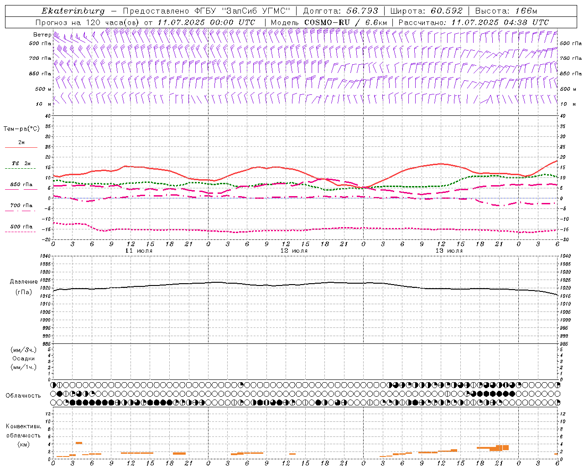This screenshot has height=467, width=584.
Task: Click the 'Облачность' cloudiness label
Action: 23,395
